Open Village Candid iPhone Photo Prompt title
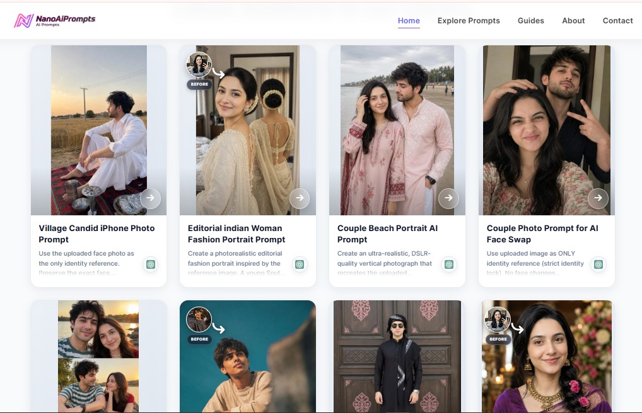Screen dimensions: 642x413 coord(96,234)
